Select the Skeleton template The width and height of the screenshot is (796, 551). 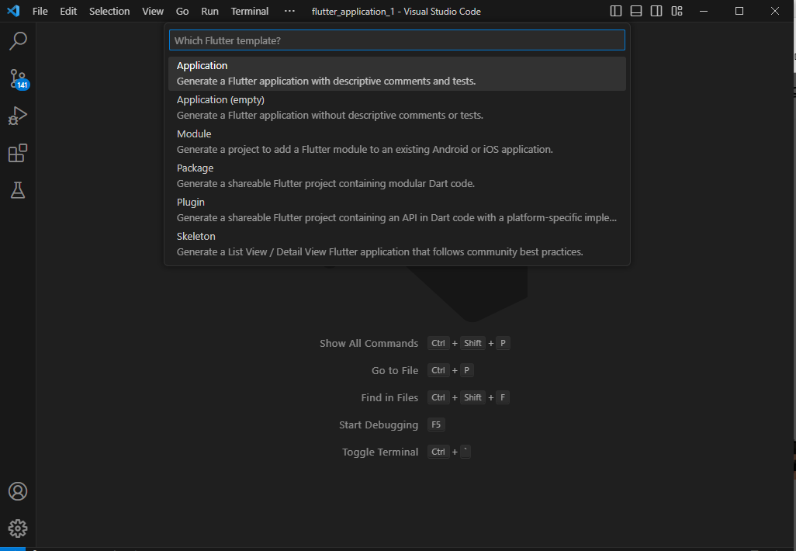coord(397,244)
